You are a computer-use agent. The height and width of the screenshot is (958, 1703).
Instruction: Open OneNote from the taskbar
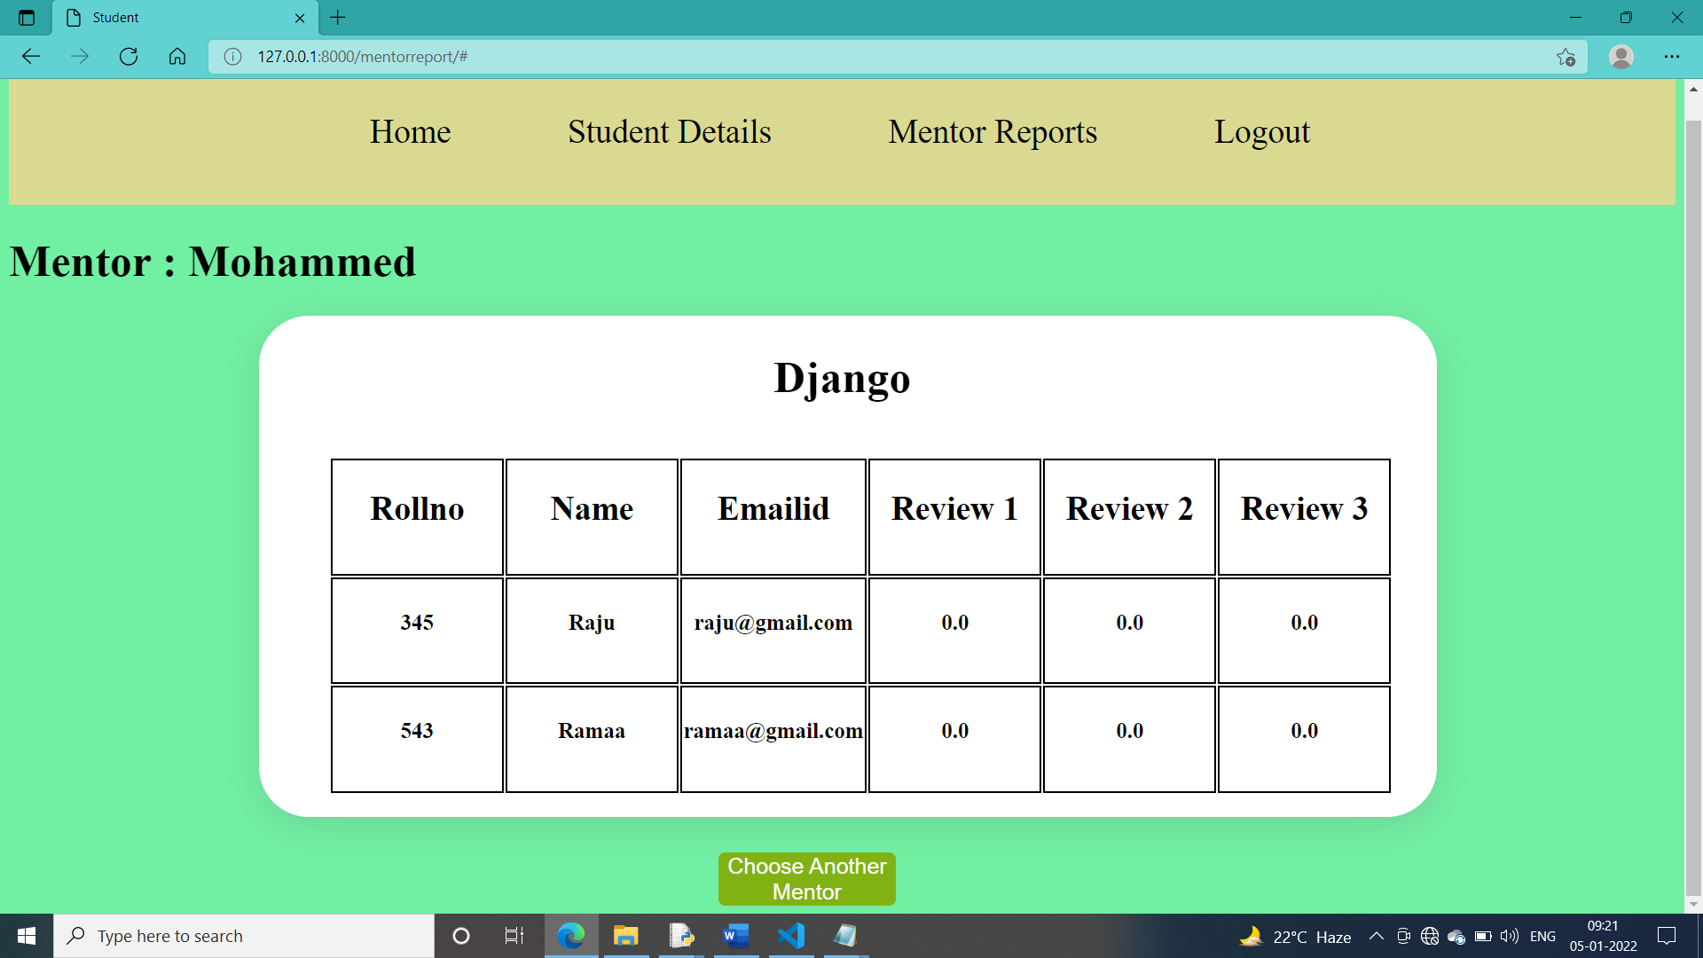pyautogui.click(x=845, y=935)
